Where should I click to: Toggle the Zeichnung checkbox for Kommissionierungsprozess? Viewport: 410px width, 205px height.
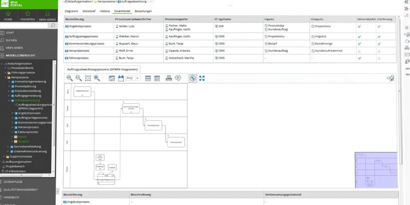pyautogui.click(x=379, y=44)
